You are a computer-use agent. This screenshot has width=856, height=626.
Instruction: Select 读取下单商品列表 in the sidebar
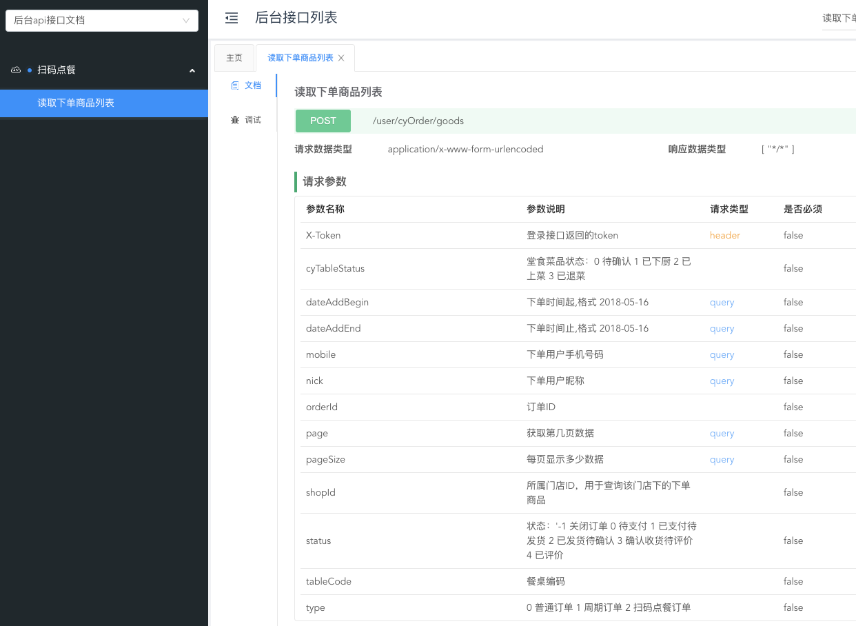104,103
